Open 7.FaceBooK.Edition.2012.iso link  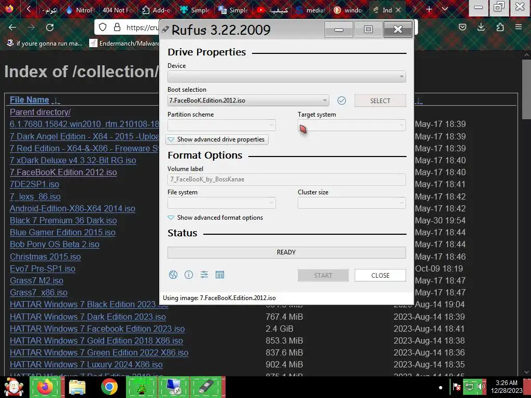pos(63,172)
